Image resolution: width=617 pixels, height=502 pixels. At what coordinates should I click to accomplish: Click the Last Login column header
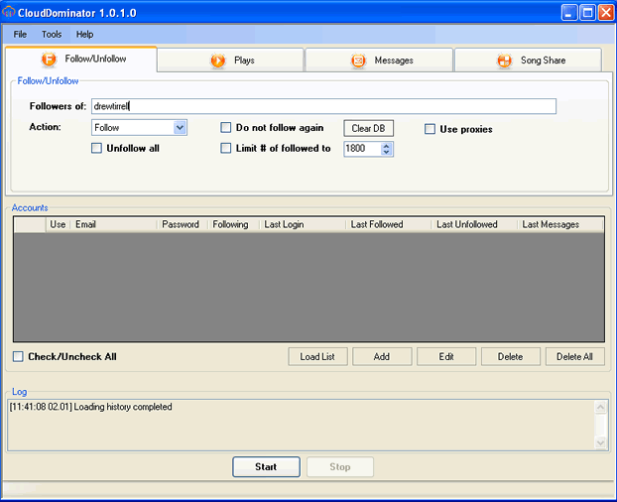point(303,224)
